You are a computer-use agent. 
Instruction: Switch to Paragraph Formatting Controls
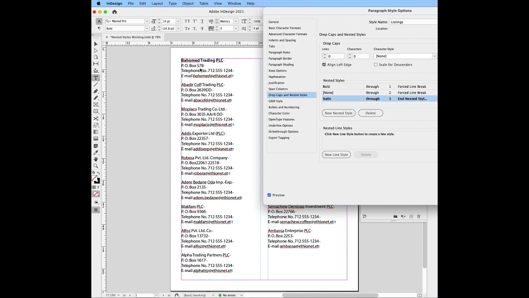99,29
